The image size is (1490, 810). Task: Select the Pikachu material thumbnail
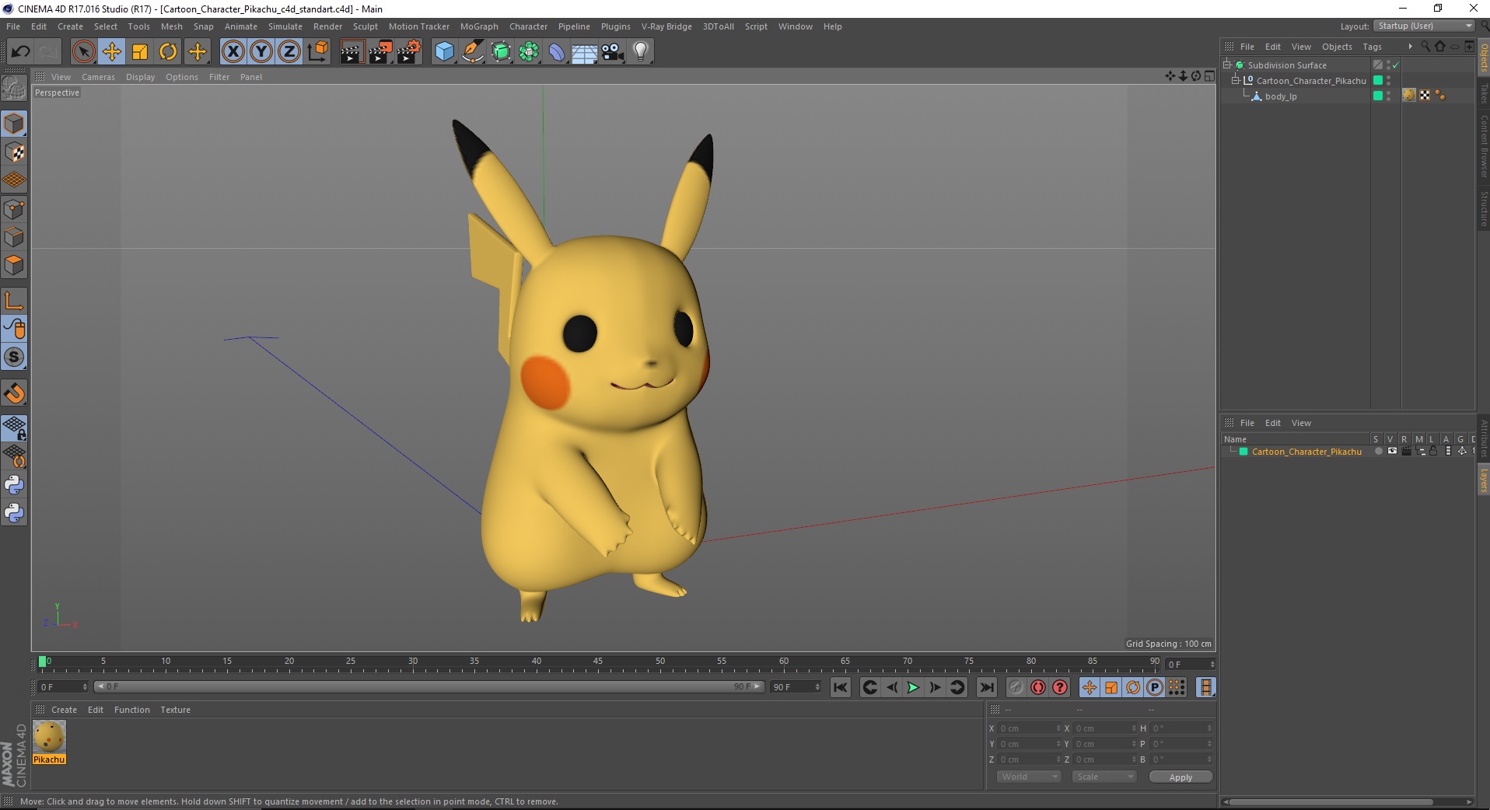tap(49, 736)
